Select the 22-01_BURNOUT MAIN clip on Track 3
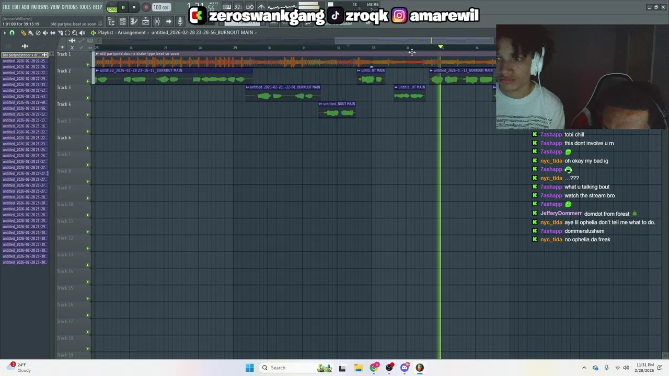This screenshot has width=669, height=376. point(283,93)
